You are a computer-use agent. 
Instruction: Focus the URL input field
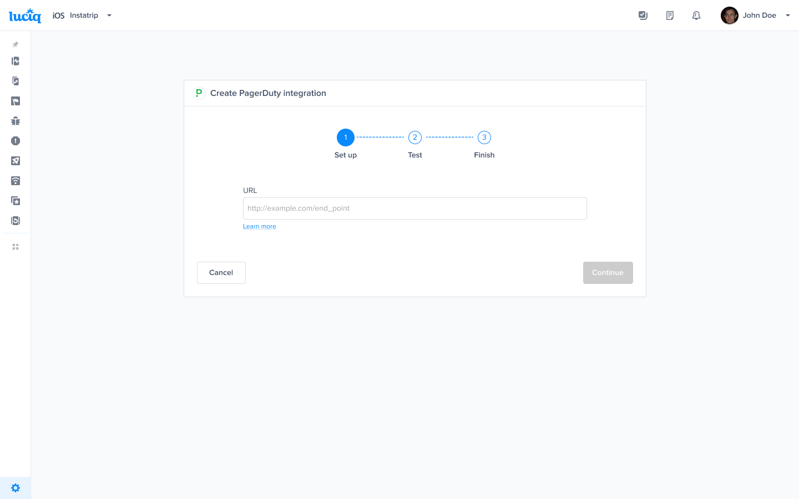click(x=415, y=208)
